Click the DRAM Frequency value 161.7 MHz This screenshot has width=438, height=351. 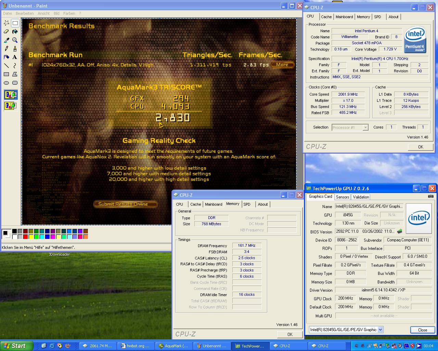tap(247, 246)
